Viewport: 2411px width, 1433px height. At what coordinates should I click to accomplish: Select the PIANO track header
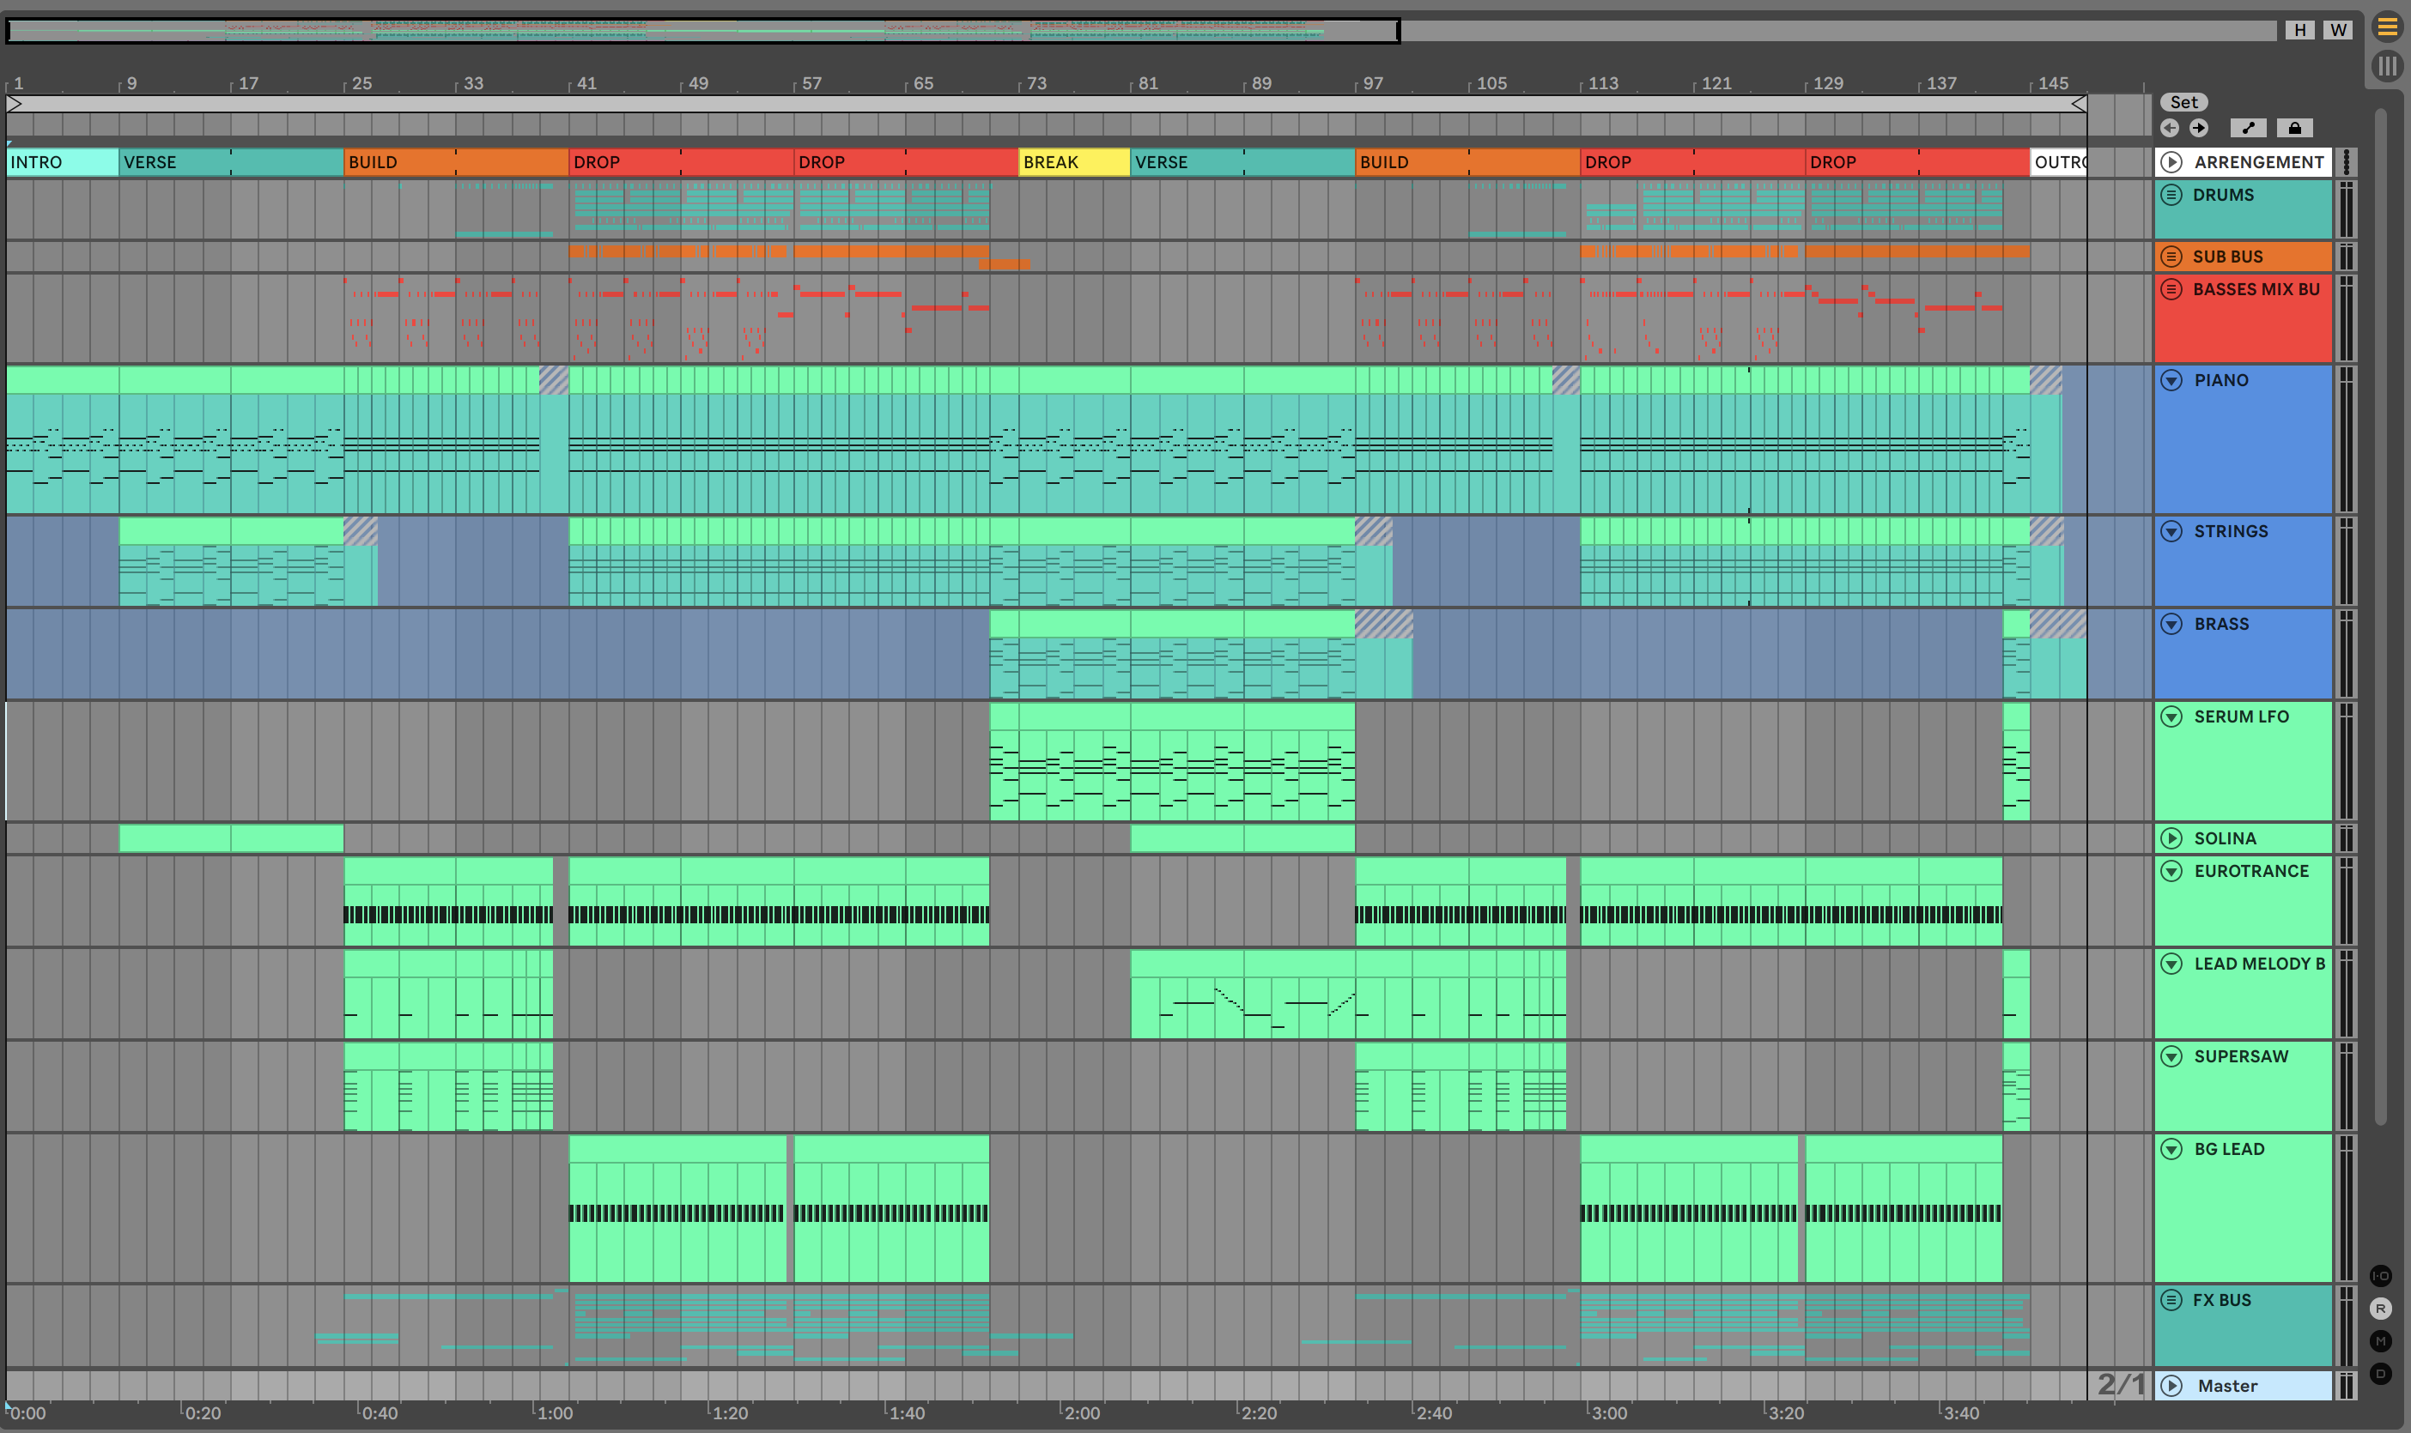(2243, 439)
